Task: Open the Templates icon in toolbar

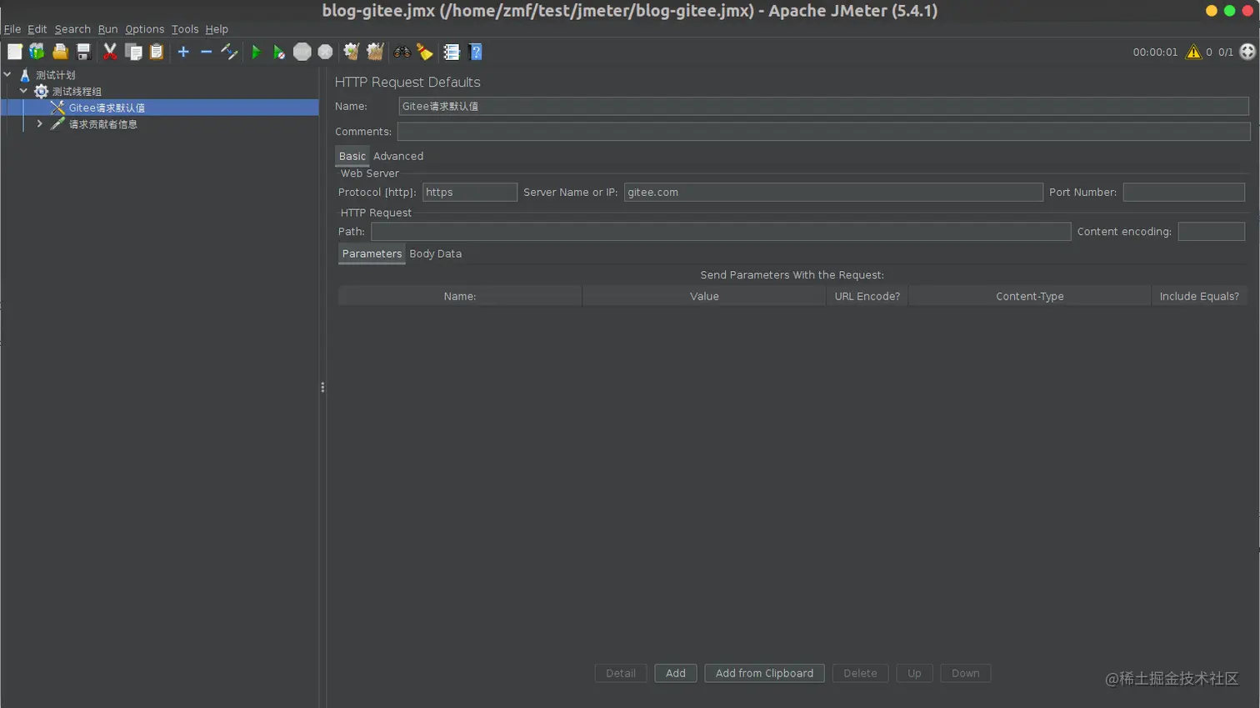Action: coord(37,52)
